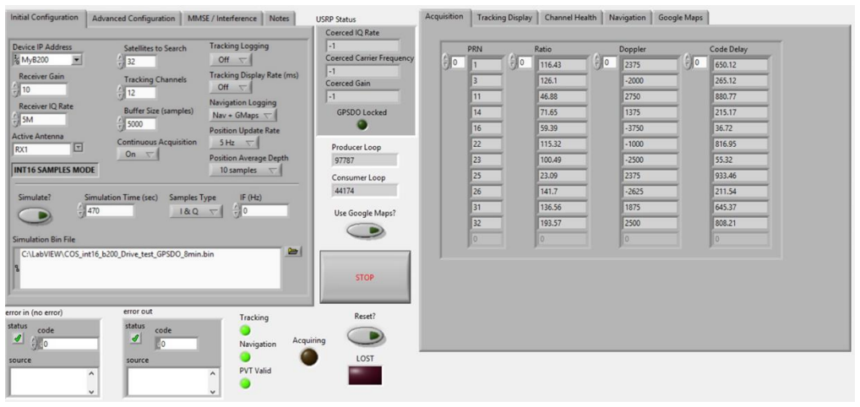Click the Simulation Bin File path field
This screenshot has height=407, width=860.
[x=150, y=269]
